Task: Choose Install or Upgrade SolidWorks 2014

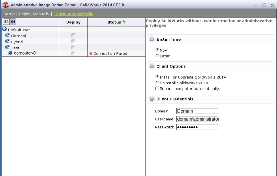Action: [x=157, y=77]
